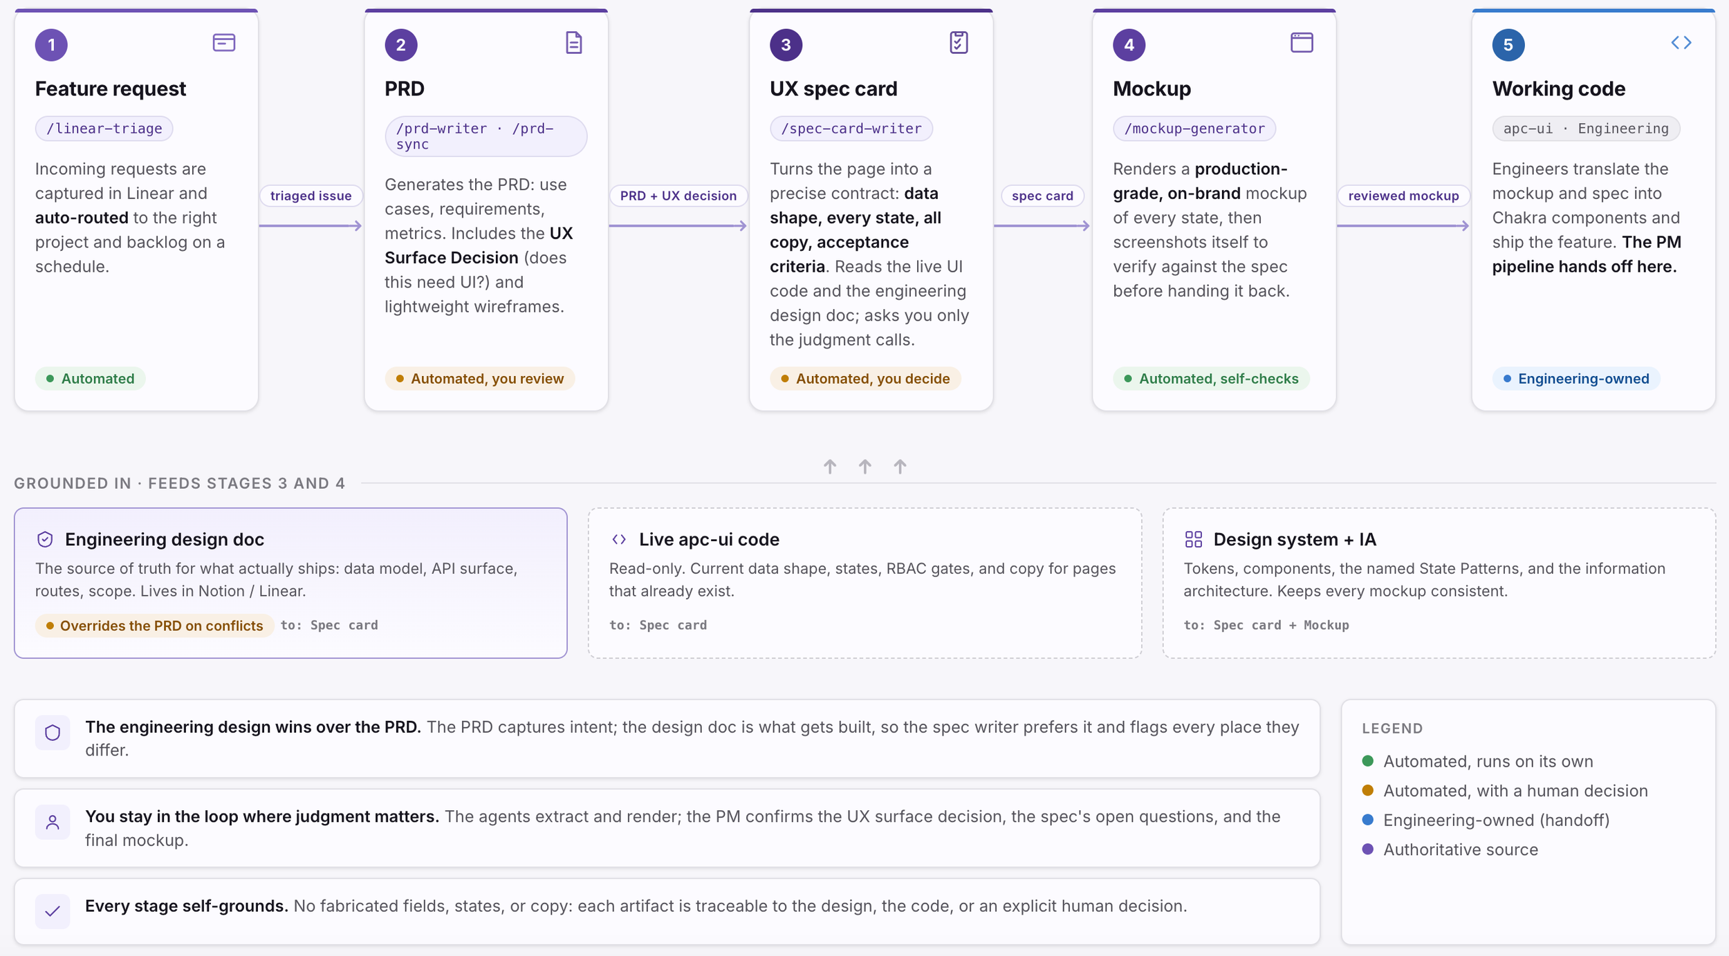Click the 'Overrides the PRD on conflicts' badge
Image resolution: width=1729 pixels, height=956 pixels.
click(154, 626)
